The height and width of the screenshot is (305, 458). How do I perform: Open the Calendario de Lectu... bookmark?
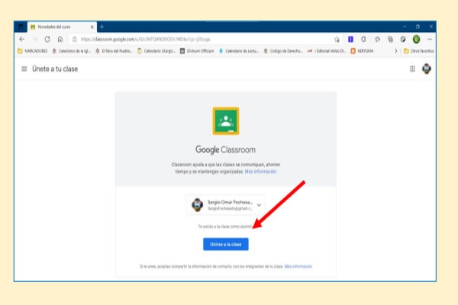239,51
